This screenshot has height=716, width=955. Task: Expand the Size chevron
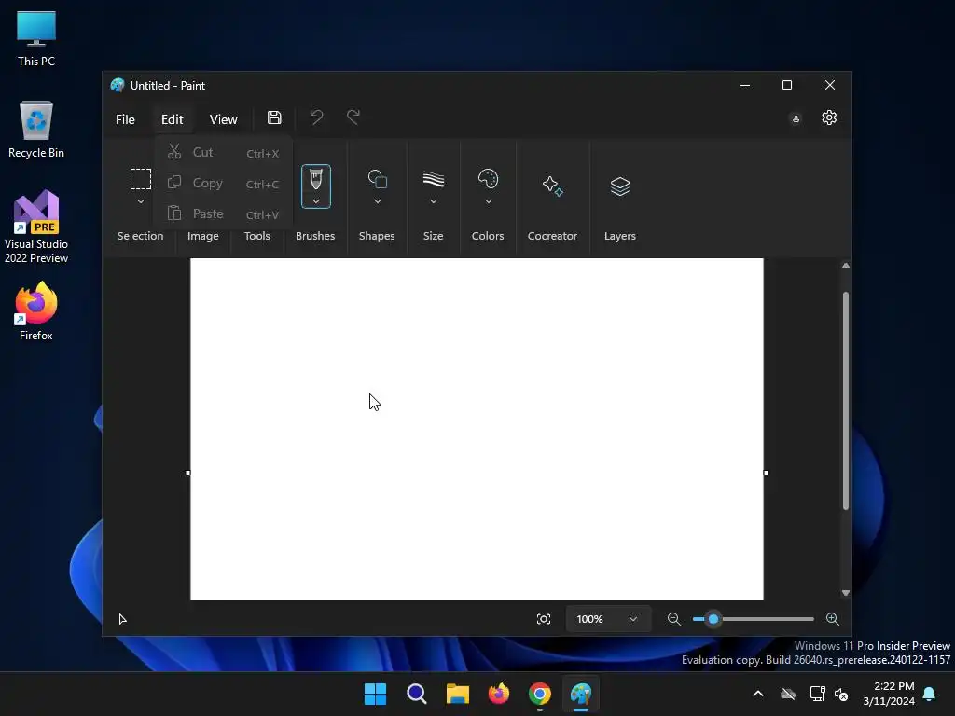434,201
